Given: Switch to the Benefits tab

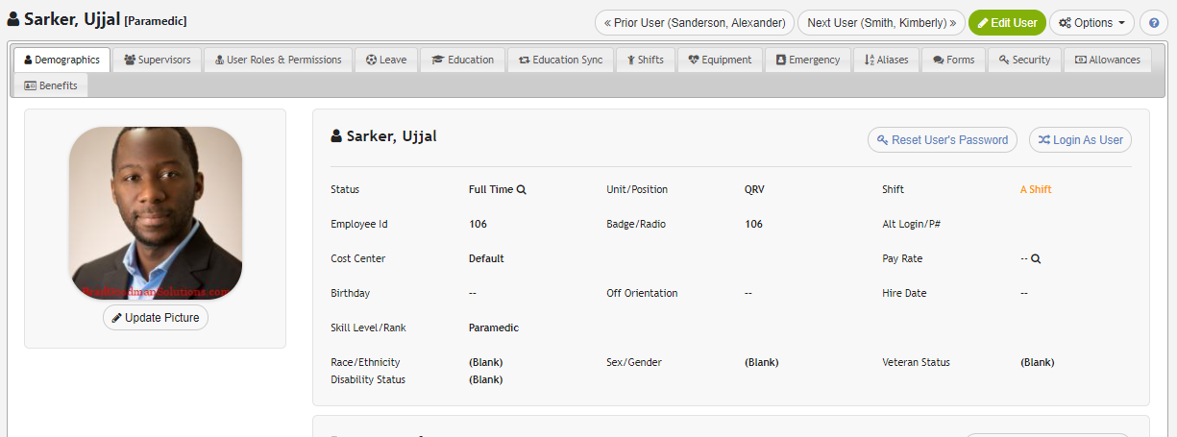Looking at the screenshot, I should pos(51,85).
